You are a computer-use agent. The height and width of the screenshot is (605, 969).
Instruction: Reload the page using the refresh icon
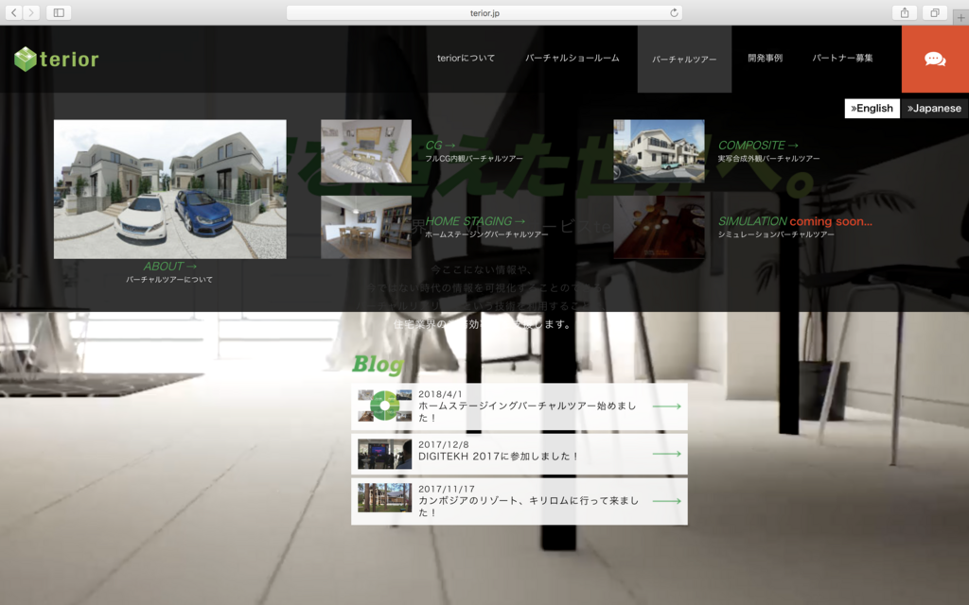(x=674, y=12)
